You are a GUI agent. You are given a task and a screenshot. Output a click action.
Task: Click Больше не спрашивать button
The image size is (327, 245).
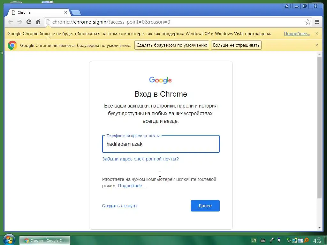pyautogui.click(x=236, y=45)
